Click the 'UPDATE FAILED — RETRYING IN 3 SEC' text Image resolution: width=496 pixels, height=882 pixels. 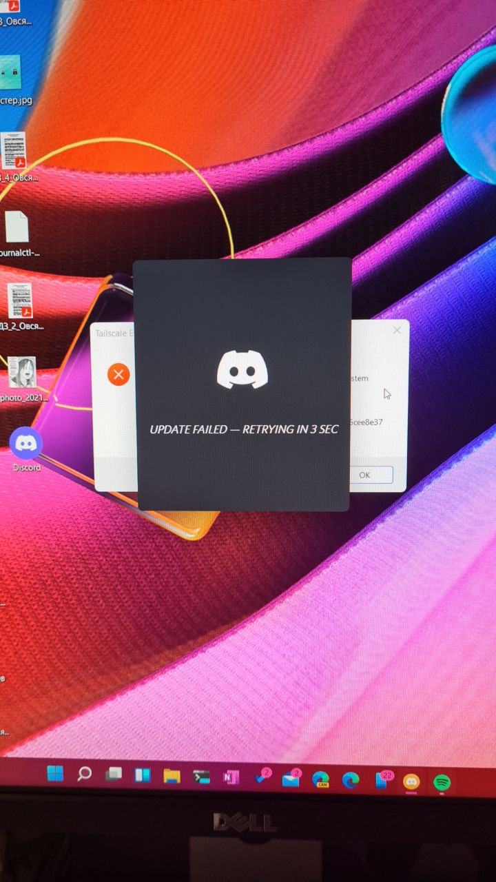click(245, 429)
